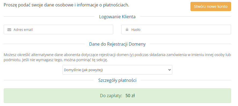This screenshot has width=238, height=106.
Task: Select the Logowanie Klienta section heading
Action: pos(117,17)
